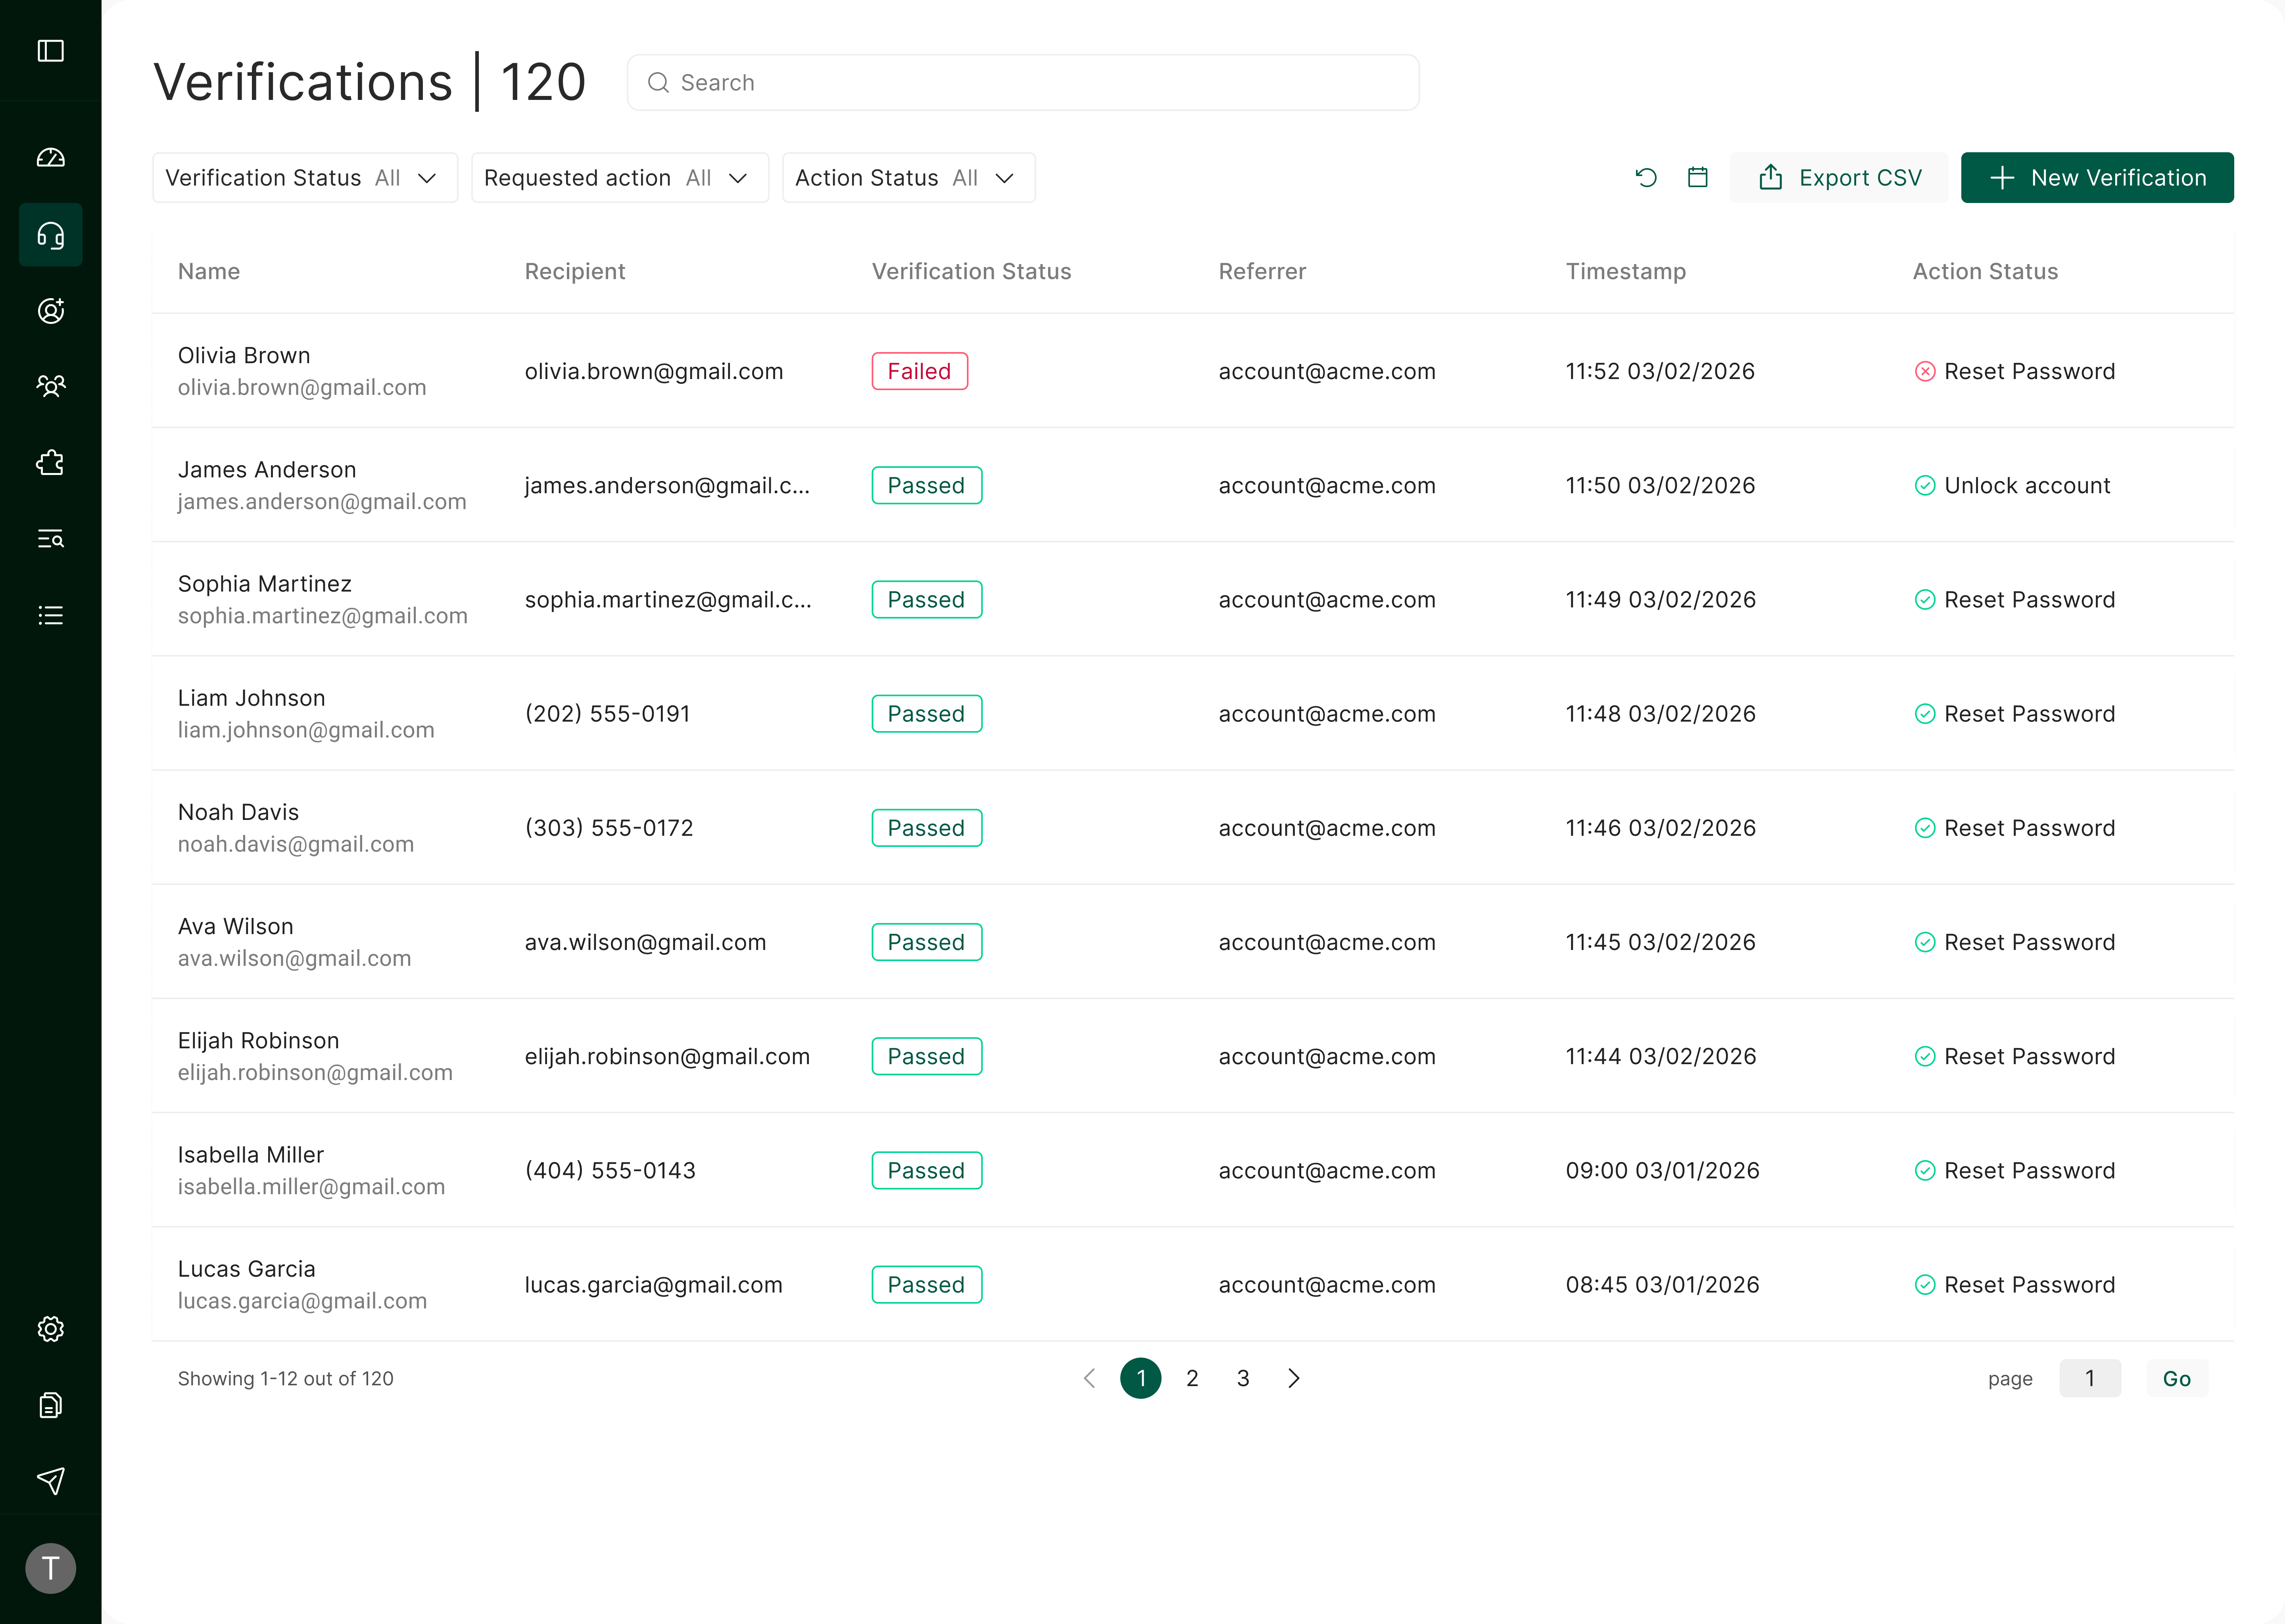This screenshot has width=2285, height=1624.
Task: Open the puzzle piece integrations icon
Action: (x=50, y=463)
